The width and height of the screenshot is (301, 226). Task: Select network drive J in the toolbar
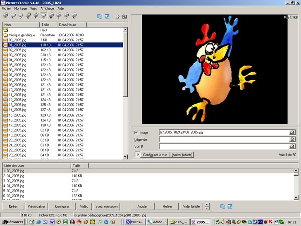pos(66,16)
